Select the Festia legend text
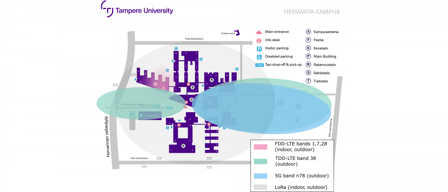448x192 pixels. click(x=318, y=40)
